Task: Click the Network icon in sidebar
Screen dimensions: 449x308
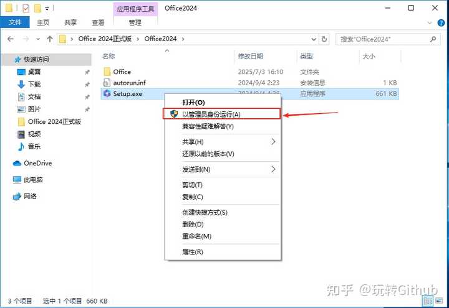Action: [17, 196]
